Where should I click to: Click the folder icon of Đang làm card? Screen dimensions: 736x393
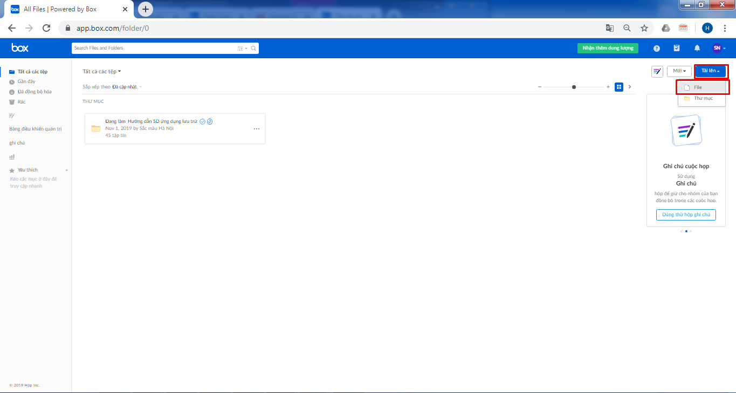pos(96,128)
